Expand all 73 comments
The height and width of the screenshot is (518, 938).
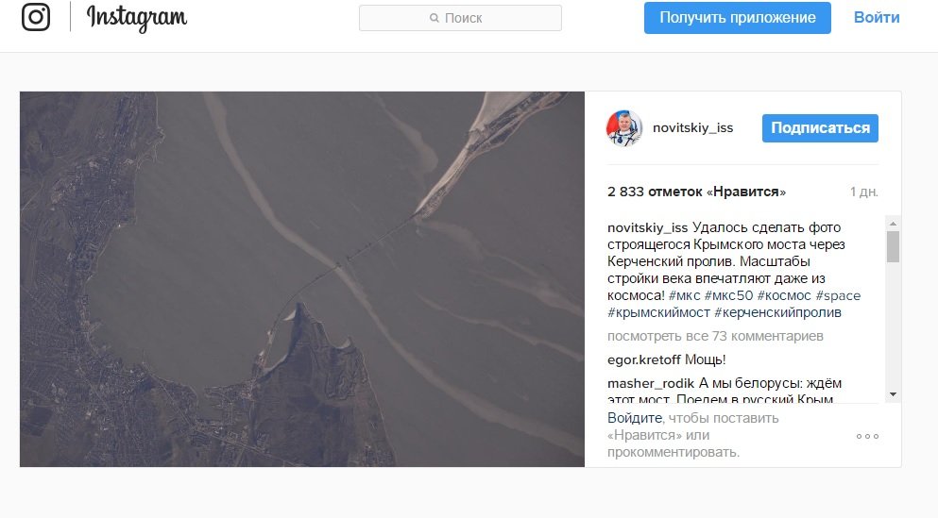click(715, 337)
